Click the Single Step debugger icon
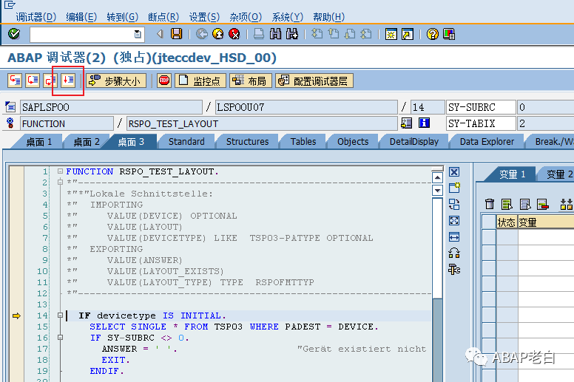This screenshot has height=382, width=574. click(15, 81)
